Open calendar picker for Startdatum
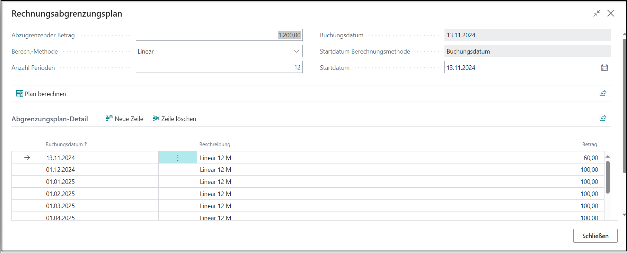627x253 pixels. 604,68
